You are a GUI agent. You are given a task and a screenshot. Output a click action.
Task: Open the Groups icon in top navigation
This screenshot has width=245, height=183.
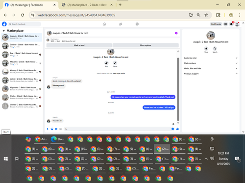137,24
